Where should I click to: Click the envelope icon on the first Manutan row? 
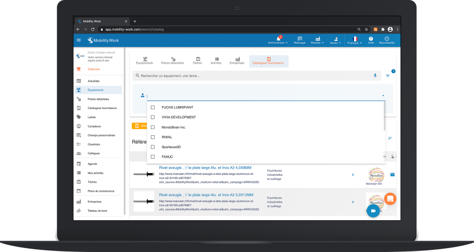coord(392,175)
